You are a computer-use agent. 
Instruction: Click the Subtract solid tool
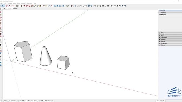click(x=120, y=6)
